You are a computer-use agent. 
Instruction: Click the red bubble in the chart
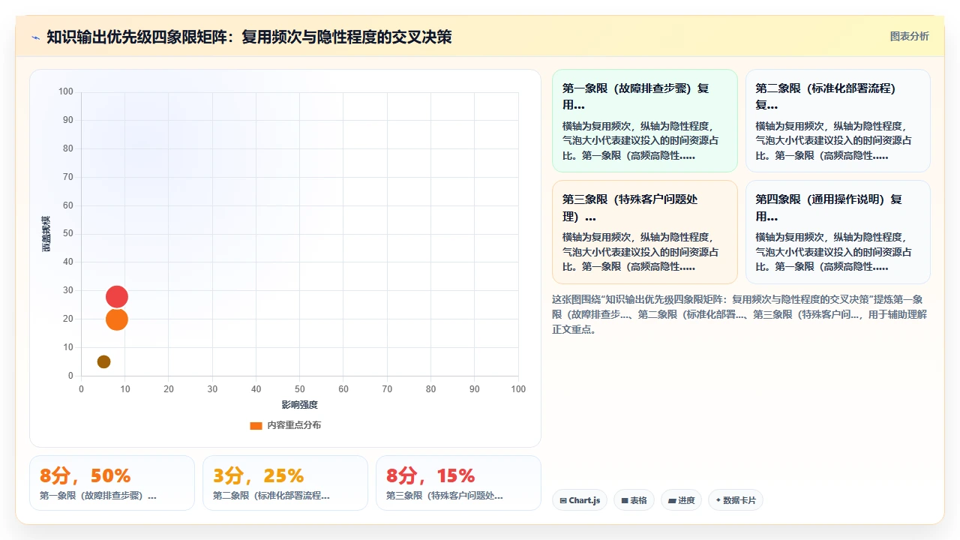click(117, 297)
